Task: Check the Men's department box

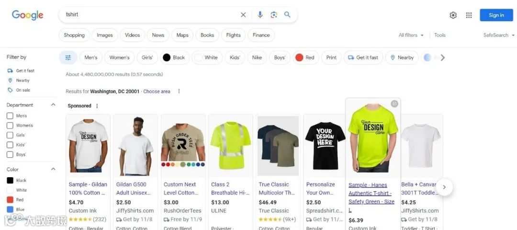Action: tap(10, 116)
